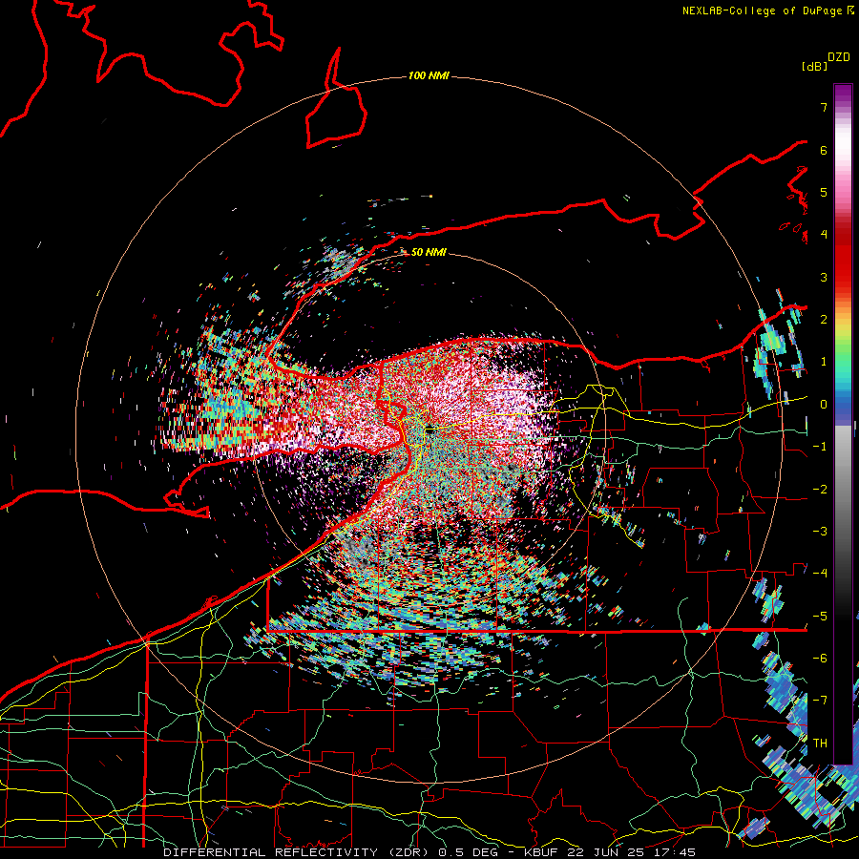
Task: Select value 2 on the color scale
Action: coord(824,320)
